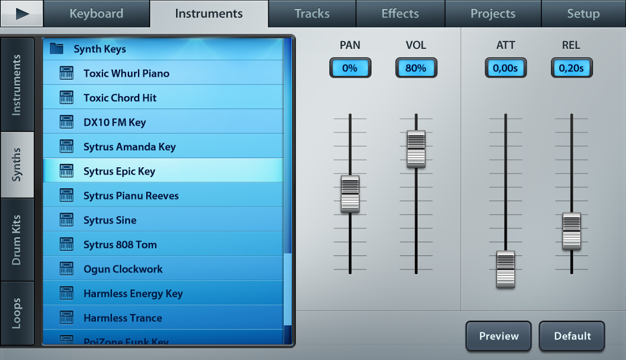Click the Preview button
This screenshot has width=626, height=360.
coord(499,336)
